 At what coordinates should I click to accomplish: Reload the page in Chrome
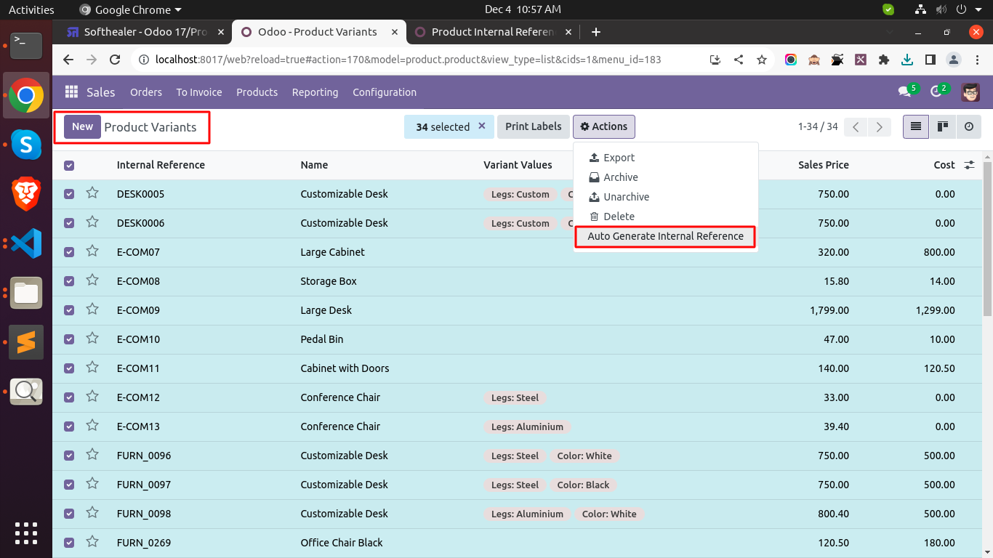tap(114, 60)
